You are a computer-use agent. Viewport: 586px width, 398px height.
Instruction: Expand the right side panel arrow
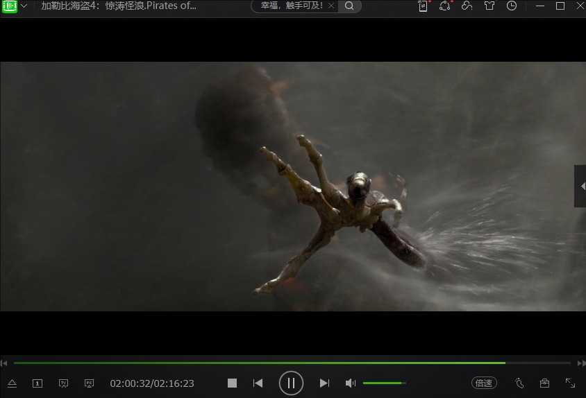[580, 186]
